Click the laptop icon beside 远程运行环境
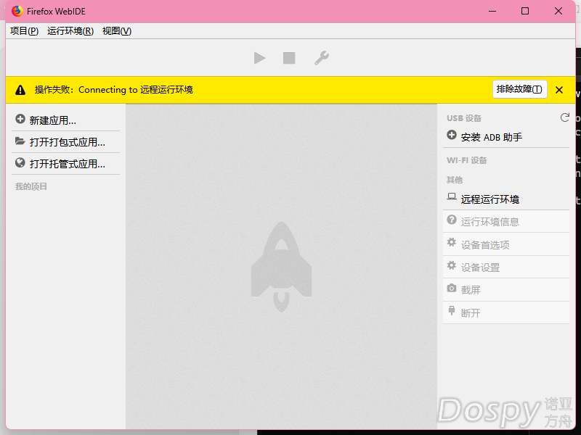 pyautogui.click(x=451, y=196)
